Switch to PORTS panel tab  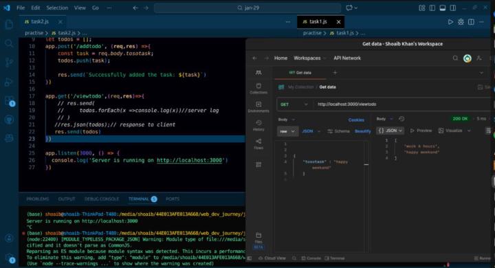(173, 199)
